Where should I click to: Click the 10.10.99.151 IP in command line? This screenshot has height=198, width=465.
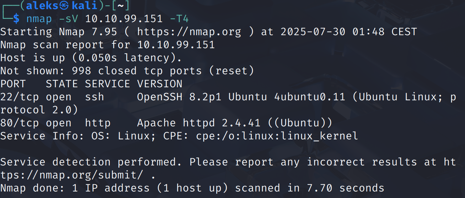click(124, 19)
